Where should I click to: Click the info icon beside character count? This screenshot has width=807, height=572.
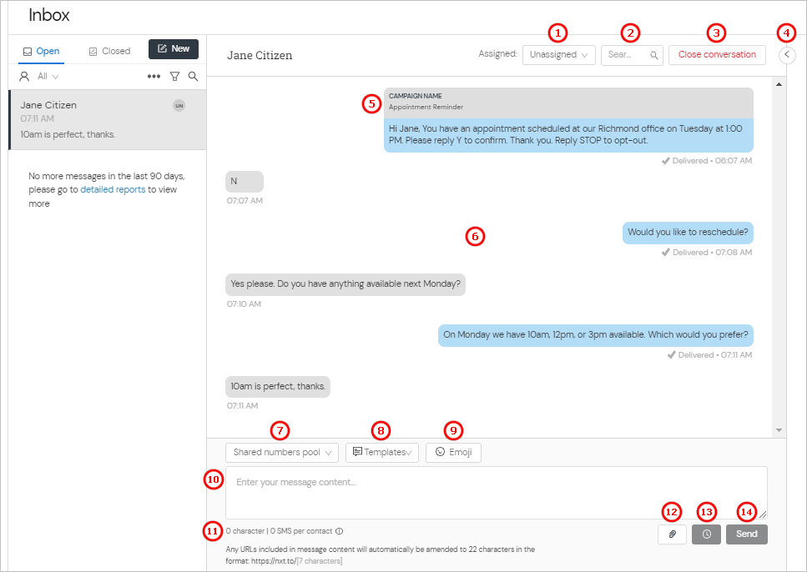pyautogui.click(x=339, y=529)
